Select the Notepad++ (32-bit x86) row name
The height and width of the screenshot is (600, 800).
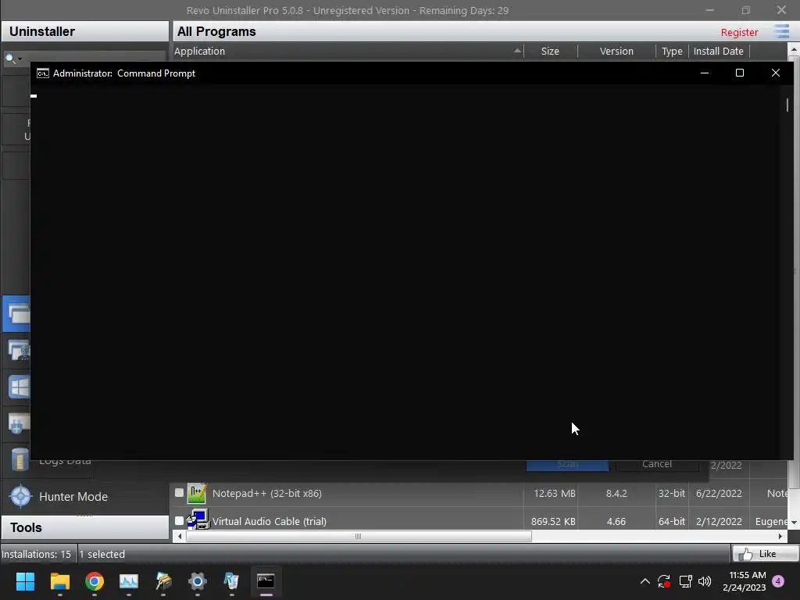(267, 494)
